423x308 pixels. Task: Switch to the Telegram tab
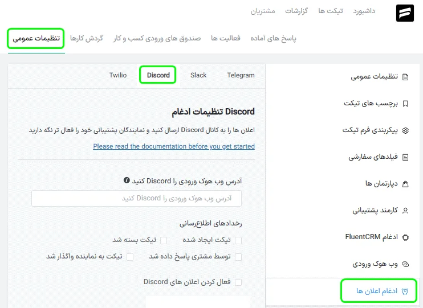pos(241,75)
